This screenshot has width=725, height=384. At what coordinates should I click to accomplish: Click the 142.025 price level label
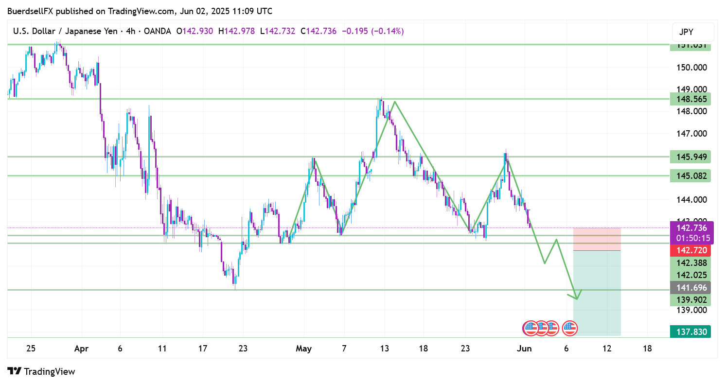690,275
